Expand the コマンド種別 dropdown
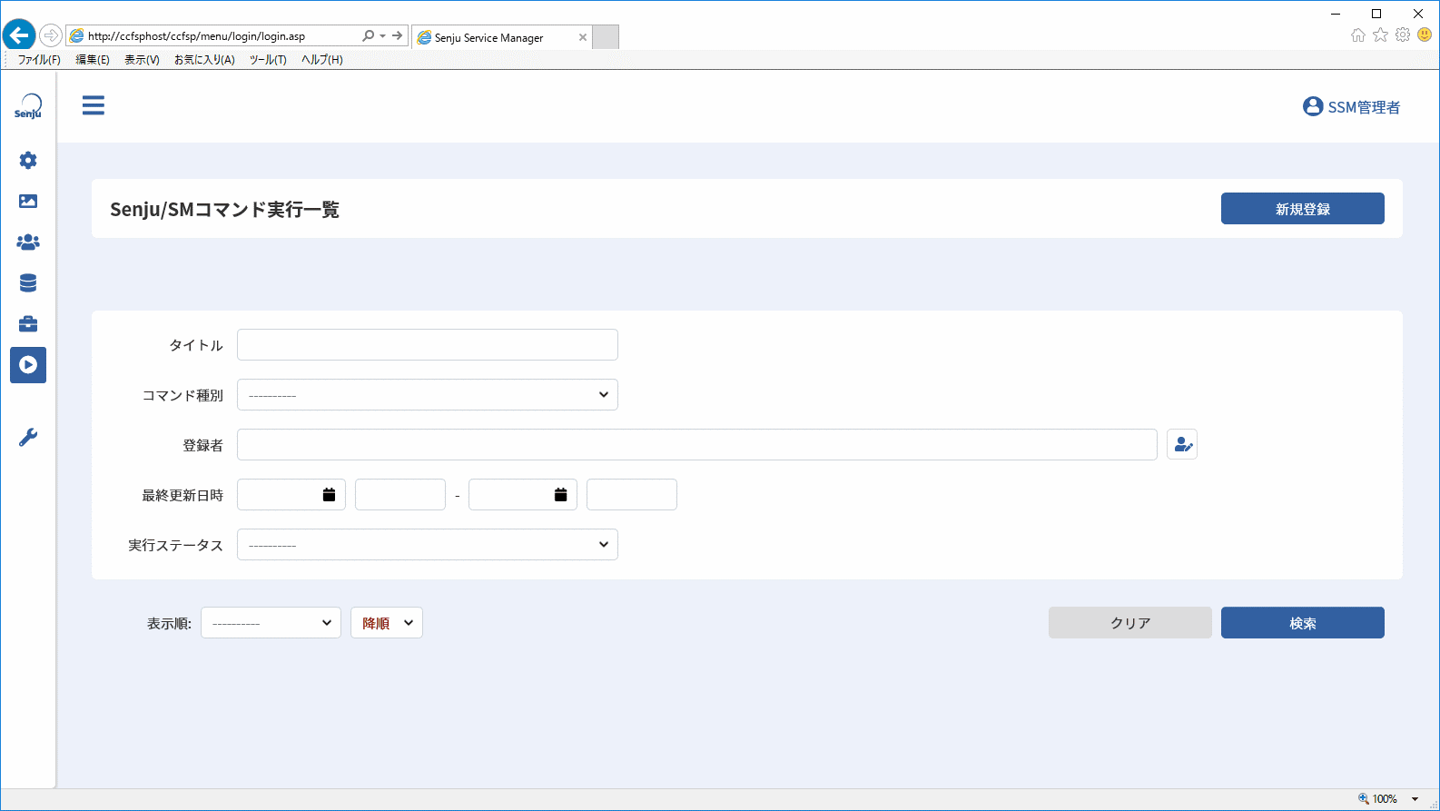This screenshot has width=1440, height=811. point(428,395)
